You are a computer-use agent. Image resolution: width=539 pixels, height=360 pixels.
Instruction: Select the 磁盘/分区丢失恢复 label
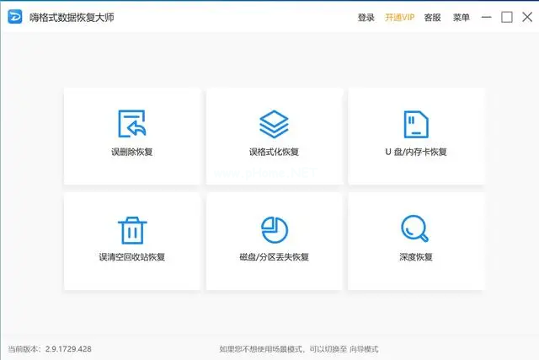[x=274, y=256]
